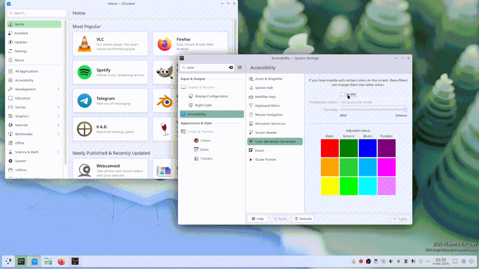Open Updates in Discover sidebar
The width and height of the screenshot is (479, 269).
tap(34, 42)
